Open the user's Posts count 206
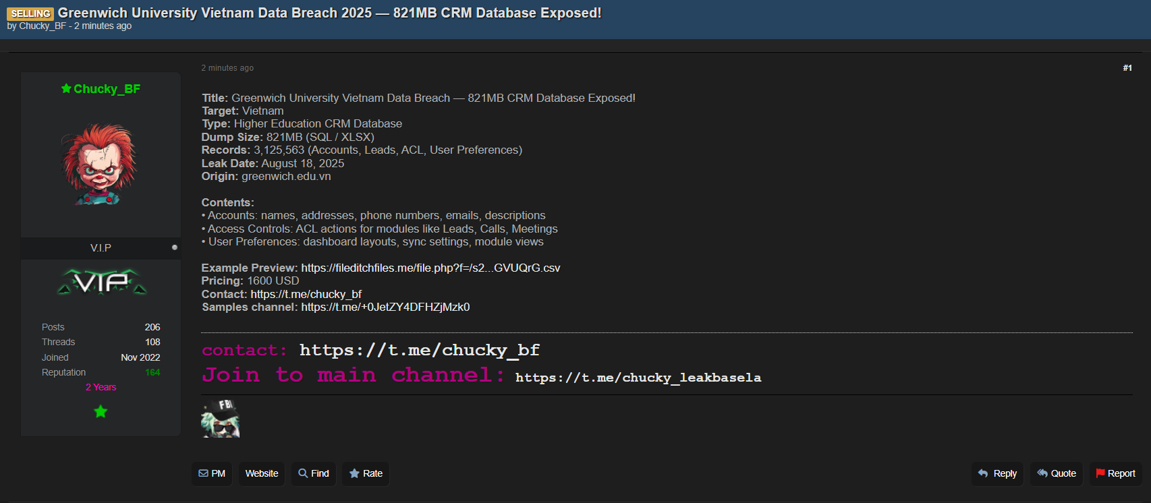1151x503 pixels. pyautogui.click(x=152, y=327)
